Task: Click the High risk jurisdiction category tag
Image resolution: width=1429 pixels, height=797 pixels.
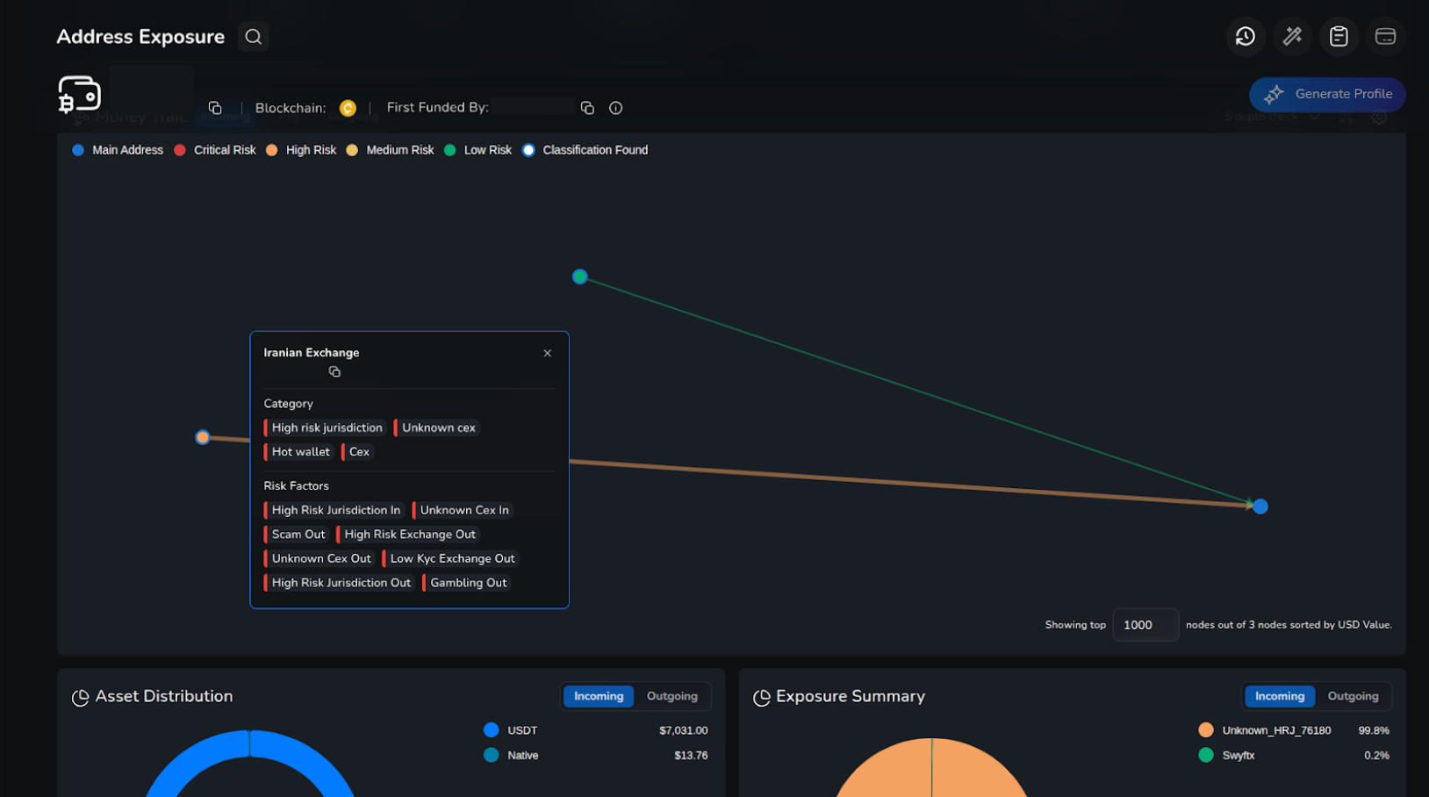Action: click(x=325, y=427)
